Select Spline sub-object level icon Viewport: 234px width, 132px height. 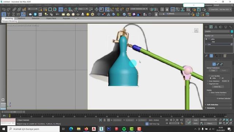point(222,64)
